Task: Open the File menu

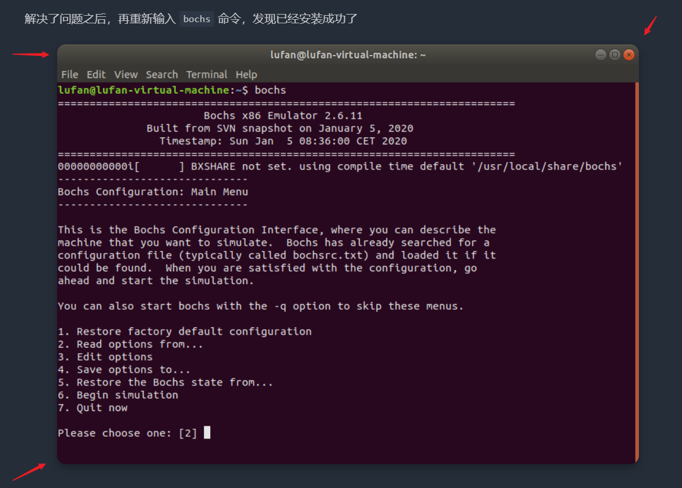Action: 69,75
